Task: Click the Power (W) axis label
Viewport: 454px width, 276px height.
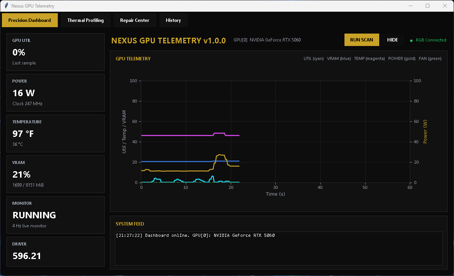Action: coord(425,132)
